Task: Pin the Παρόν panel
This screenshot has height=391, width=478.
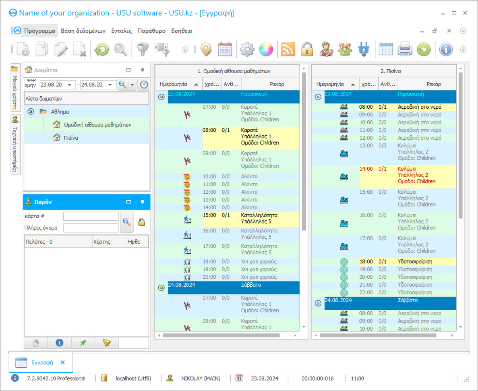Action: click(x=142, y=202)
